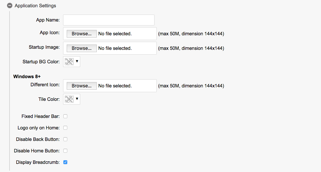Toggle the Disable Home Button checkbox
This screenshot has width=321, height=172.
(65, 151)
